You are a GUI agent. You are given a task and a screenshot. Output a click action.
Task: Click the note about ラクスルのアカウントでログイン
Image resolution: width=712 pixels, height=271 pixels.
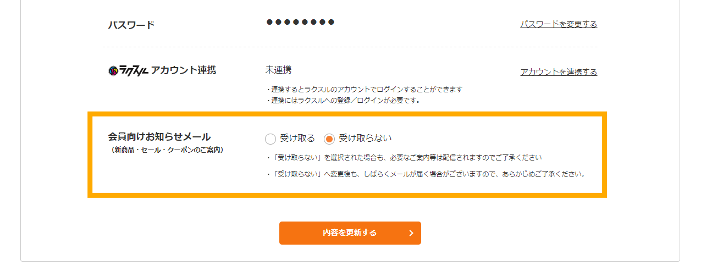364,89
